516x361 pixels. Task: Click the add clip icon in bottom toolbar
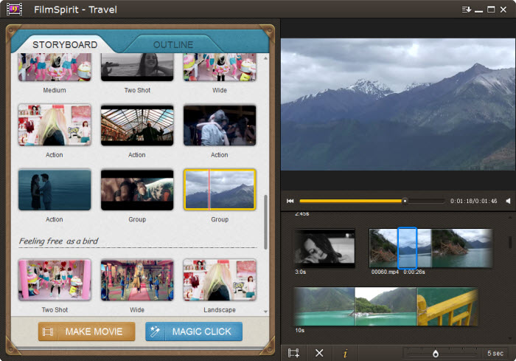point(293,353)
